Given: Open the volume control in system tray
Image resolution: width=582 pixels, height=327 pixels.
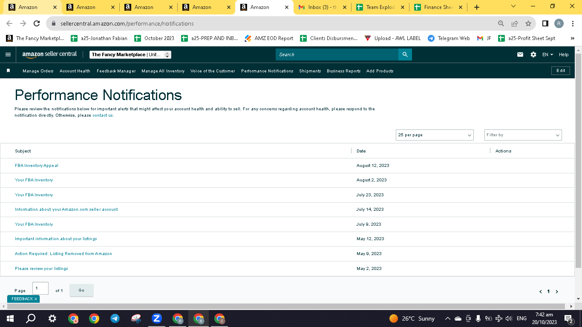Looking at the screenshot, I should click(508, 318).
